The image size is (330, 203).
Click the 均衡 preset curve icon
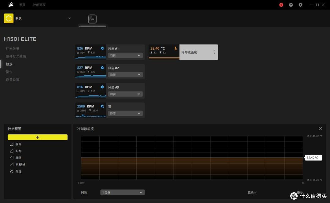click(x=12, y=151)
